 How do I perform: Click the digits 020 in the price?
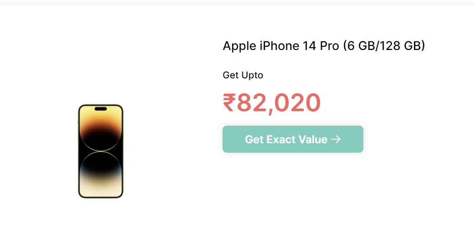tap(297, 103)
